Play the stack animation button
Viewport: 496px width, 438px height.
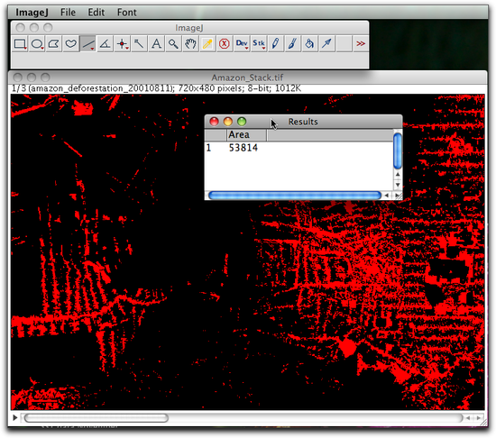(14, 418)
